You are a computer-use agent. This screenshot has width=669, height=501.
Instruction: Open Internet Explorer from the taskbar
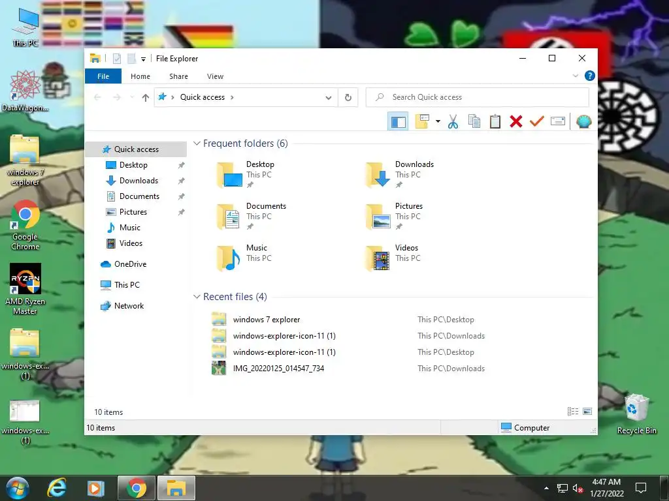click(x=56, y=488)
